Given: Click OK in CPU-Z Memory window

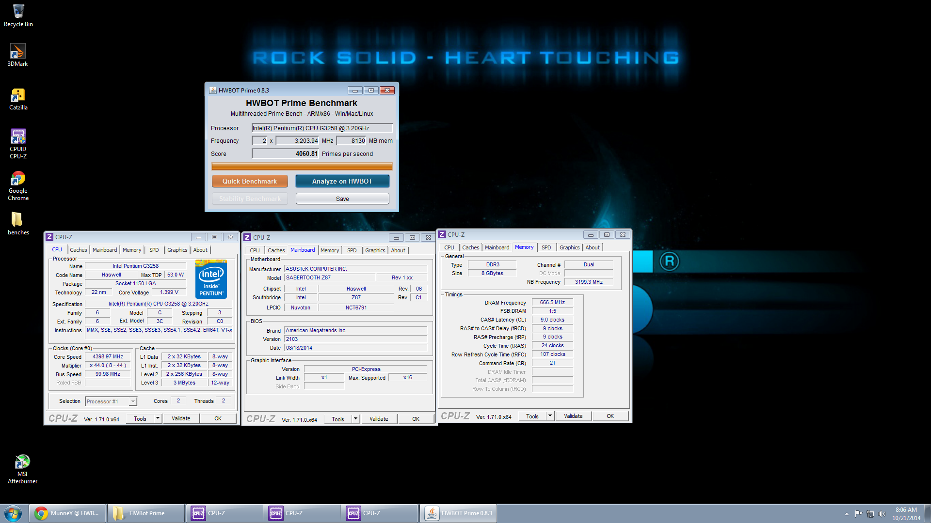Looking at the screenshot, I should (610, 416).
